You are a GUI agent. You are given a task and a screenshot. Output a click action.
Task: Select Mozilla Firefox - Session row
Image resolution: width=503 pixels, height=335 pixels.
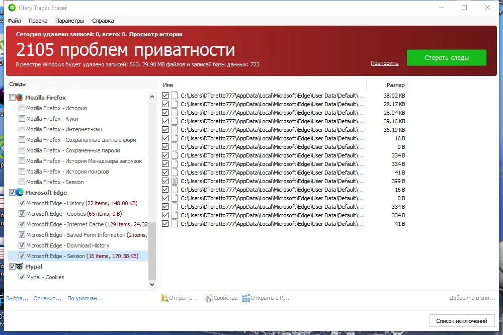55,182
